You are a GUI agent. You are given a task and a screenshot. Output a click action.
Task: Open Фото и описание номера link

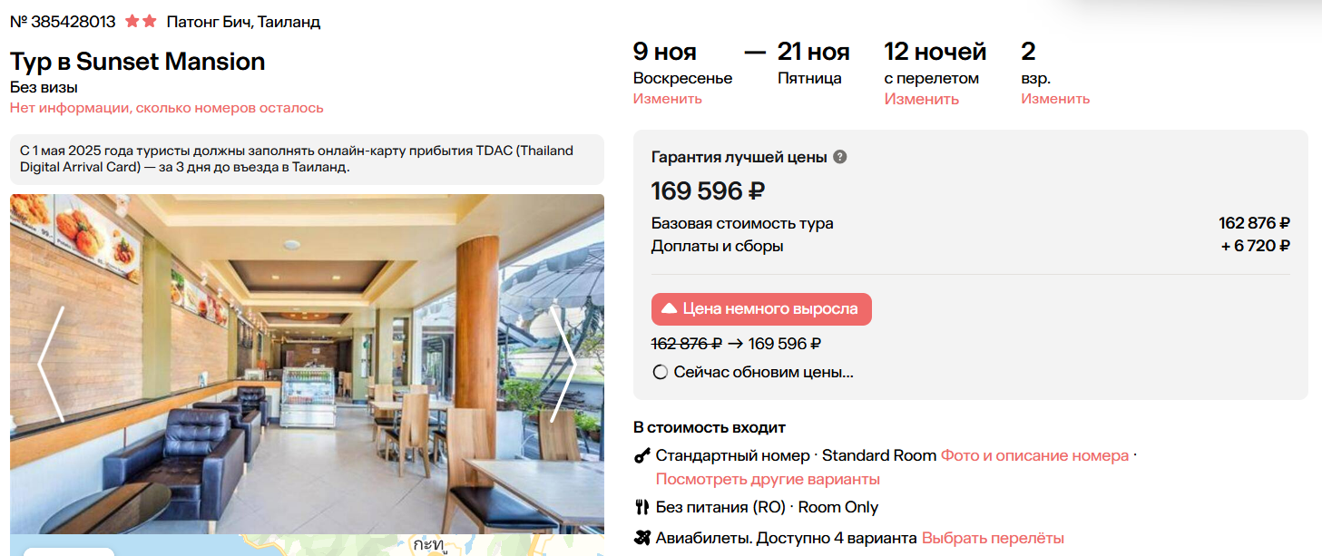pyautogui.click(x=1034, y=455)
